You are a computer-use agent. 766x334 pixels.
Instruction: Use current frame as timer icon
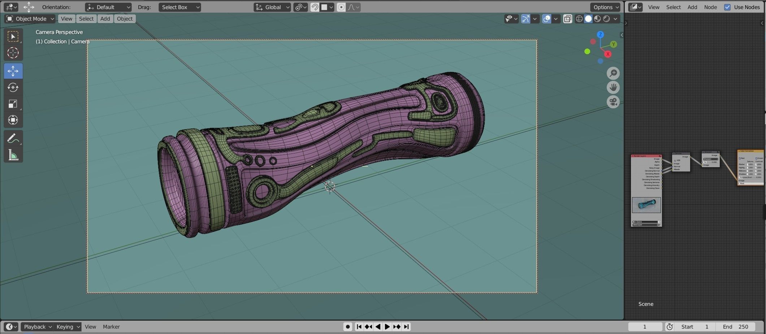[x=670, y=326]
